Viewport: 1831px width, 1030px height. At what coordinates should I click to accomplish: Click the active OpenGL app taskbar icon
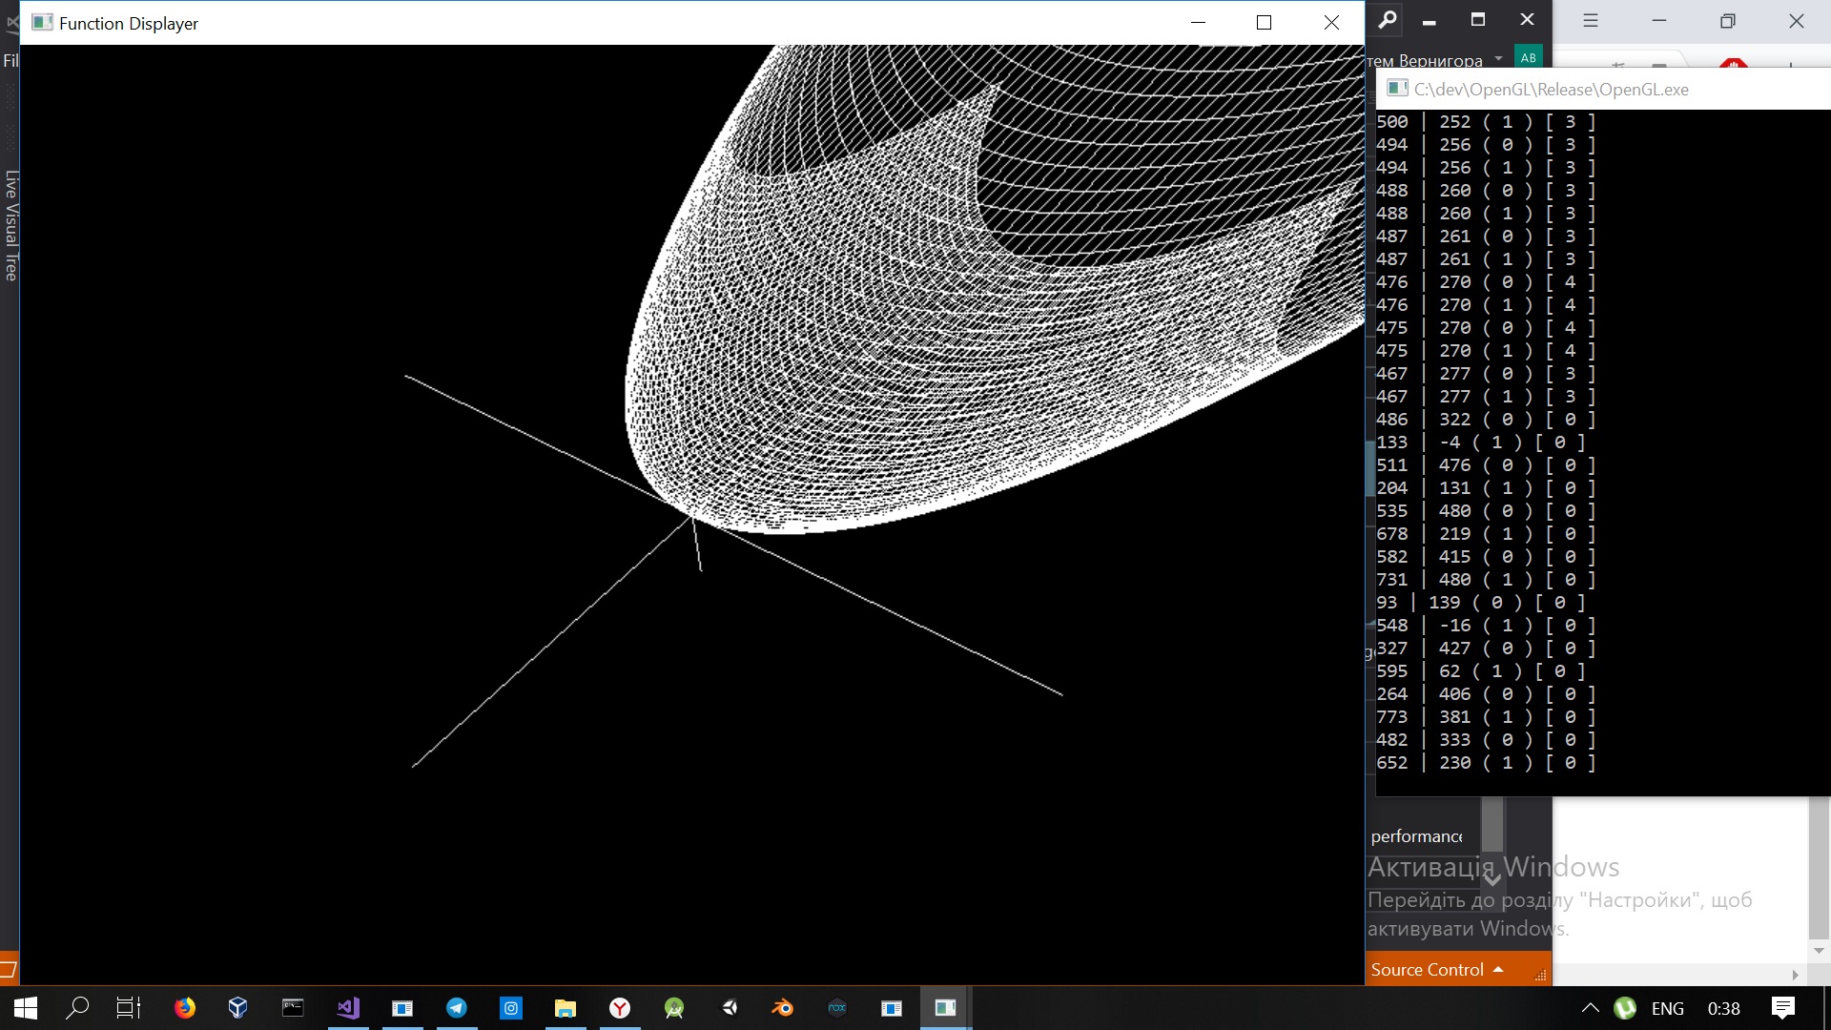pos(945,1008)
